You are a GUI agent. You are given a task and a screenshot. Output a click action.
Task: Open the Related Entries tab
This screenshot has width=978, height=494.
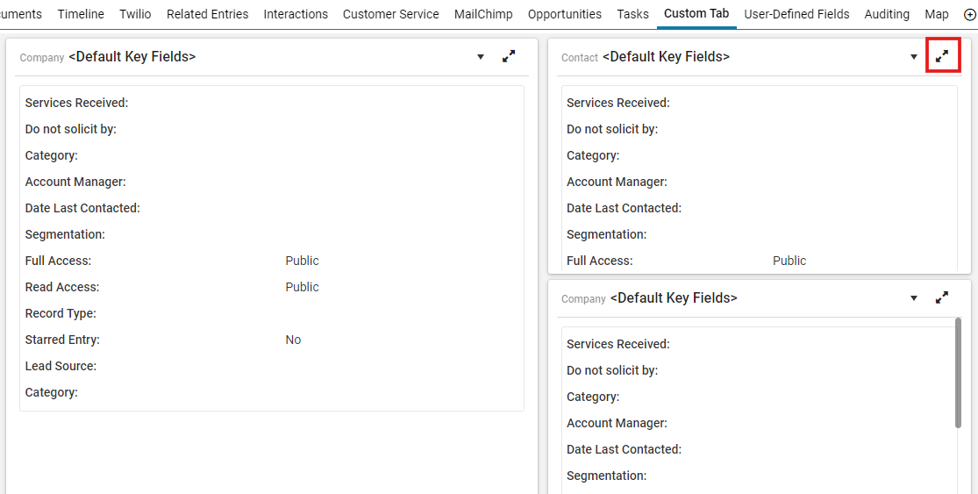coord(207,14)
